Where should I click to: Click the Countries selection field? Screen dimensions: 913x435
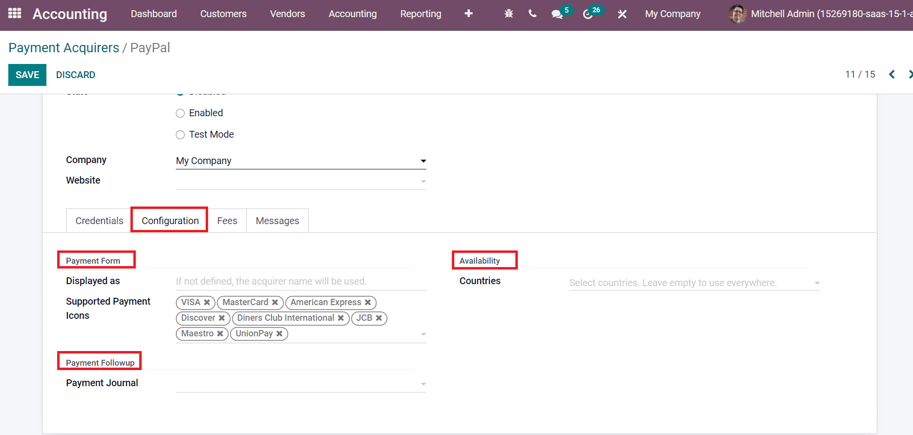[x=695, y=283]
